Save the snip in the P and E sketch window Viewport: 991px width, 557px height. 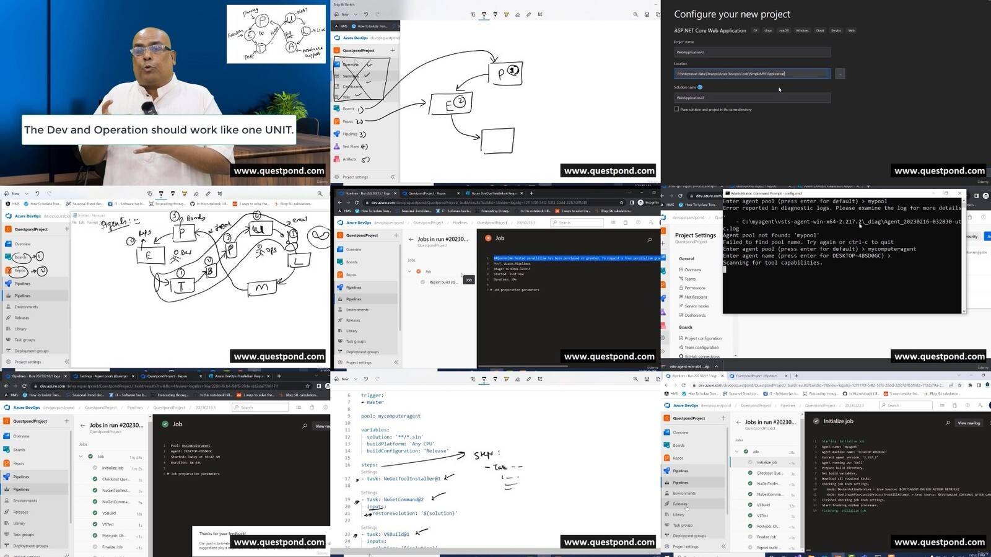(x=647, y=14)
